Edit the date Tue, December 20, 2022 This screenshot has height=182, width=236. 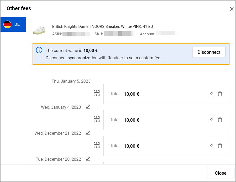tap(88, 159)
